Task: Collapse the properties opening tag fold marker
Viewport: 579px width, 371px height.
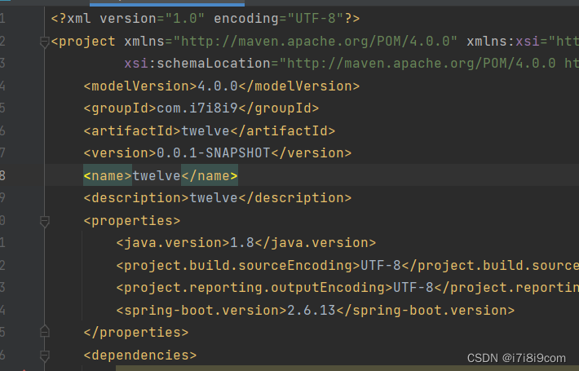Action: point(44,222)
